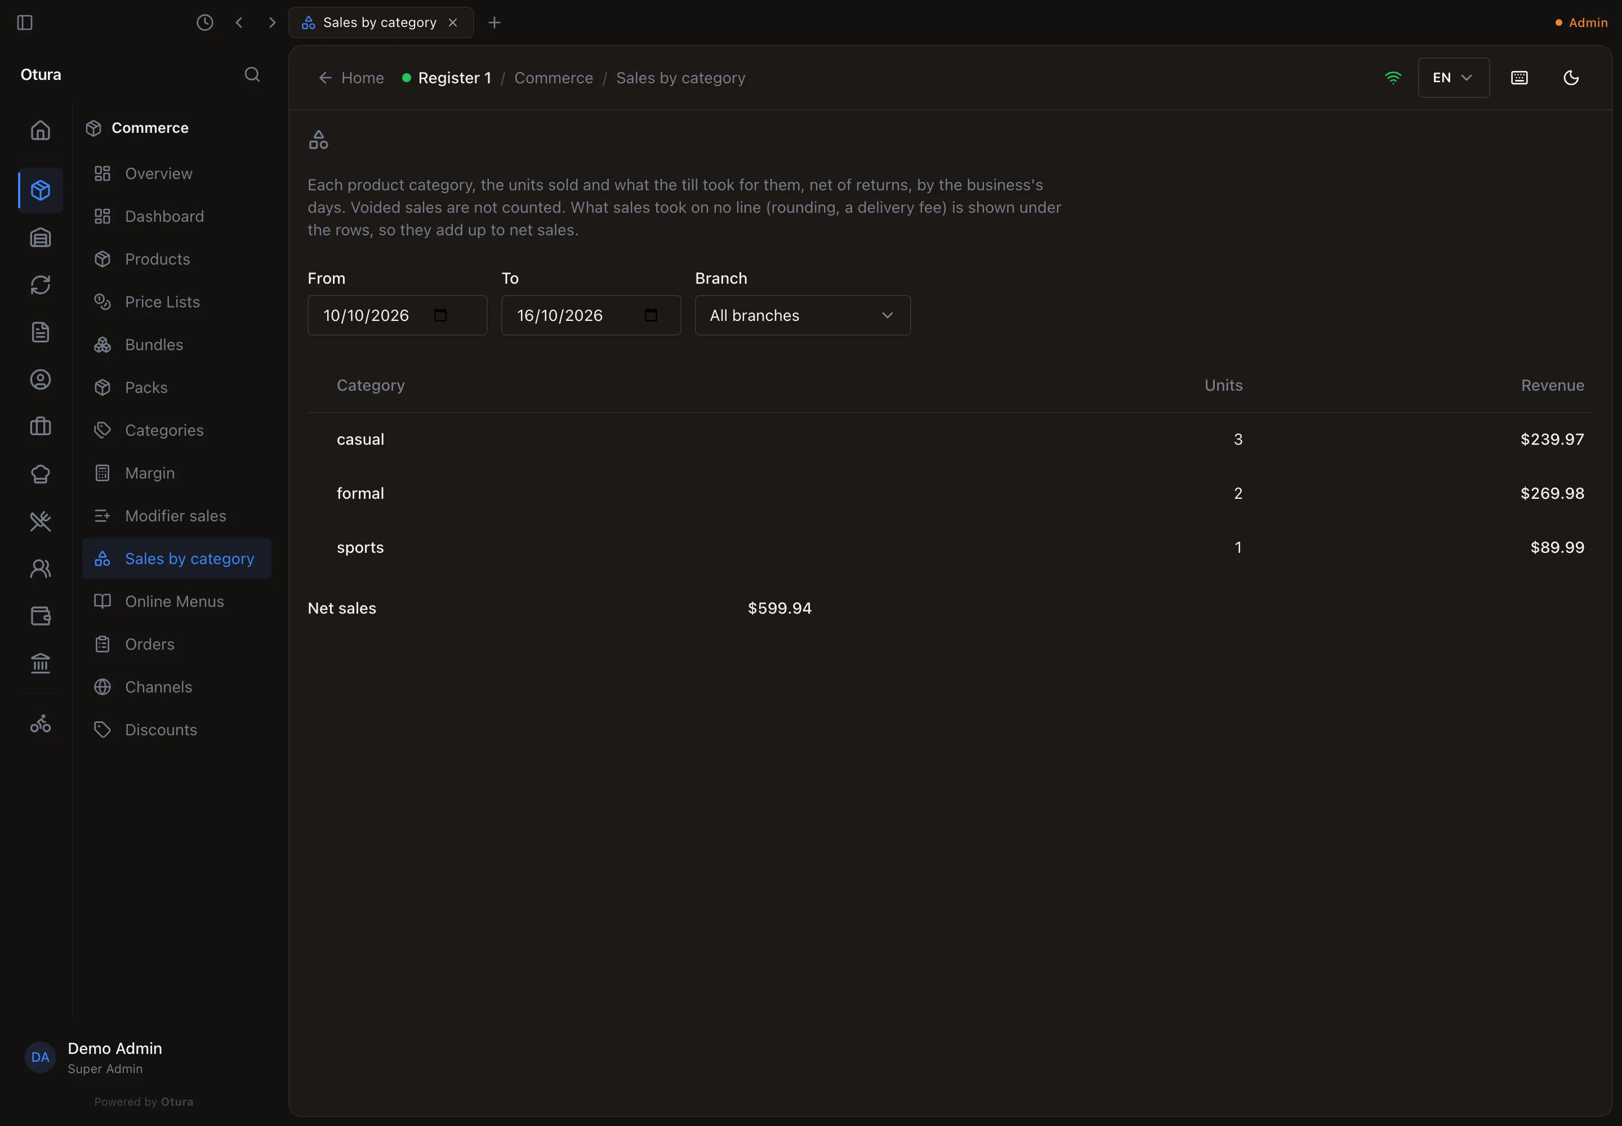This screenshot has height=1126, width=1622.
Task: Open the To date calendar picker
Action: (x=651, y=315)
